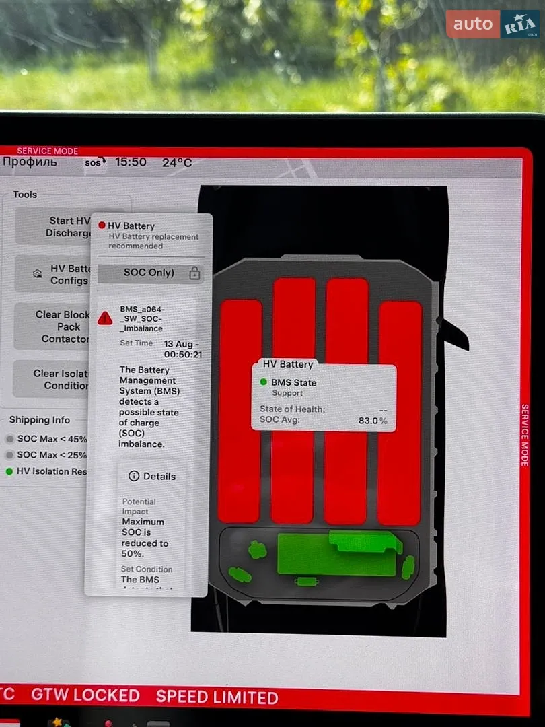Screen dimensions: 545x727
Task: Tap the BMS State Support line
Action: (x=288, y=388)
